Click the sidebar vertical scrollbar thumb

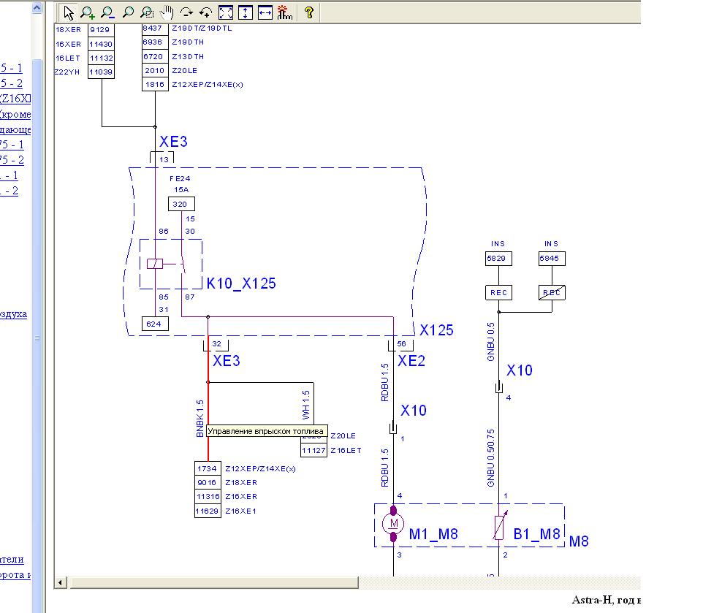(37, 338)
